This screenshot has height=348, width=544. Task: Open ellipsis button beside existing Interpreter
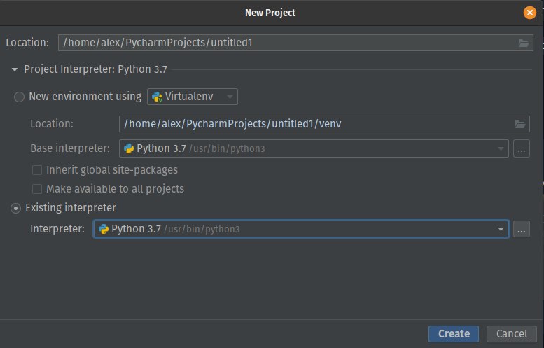coord(522,230)
